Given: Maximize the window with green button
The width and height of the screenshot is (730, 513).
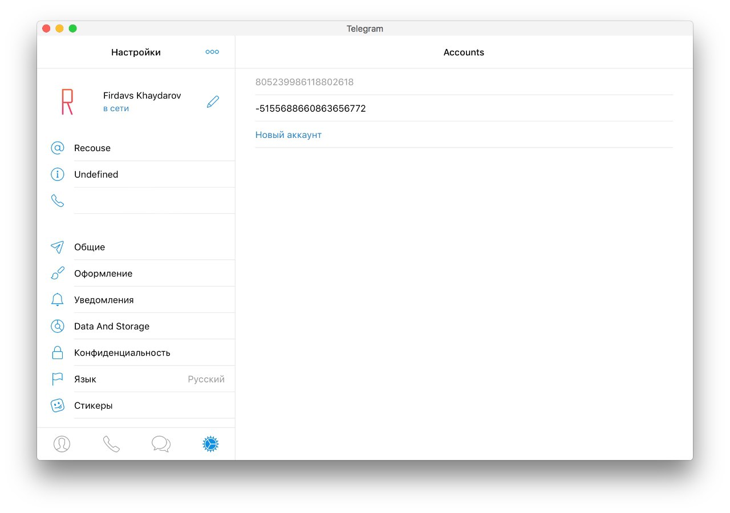Looking at the screenshot, I should (x=72, y=28).
